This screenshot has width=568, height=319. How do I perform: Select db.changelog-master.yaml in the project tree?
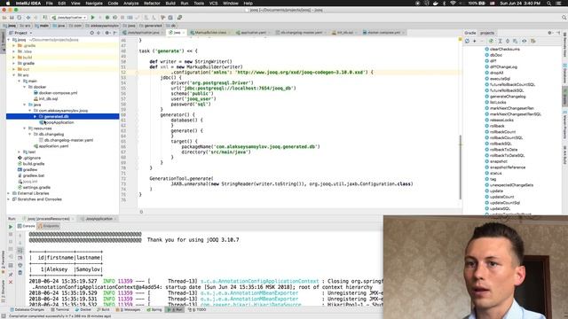[68, 140]
